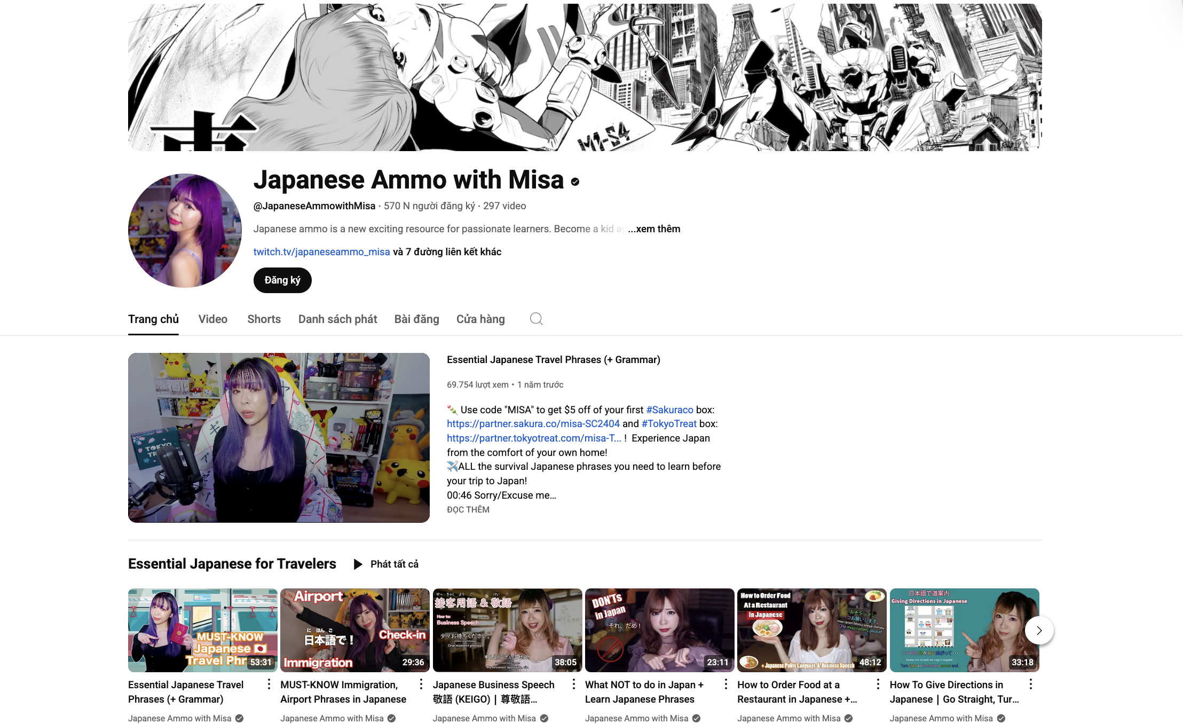Open options menu for Essential Japanese Travel Phrases card
1183x724 pixels.
click(x=269, y=684)
